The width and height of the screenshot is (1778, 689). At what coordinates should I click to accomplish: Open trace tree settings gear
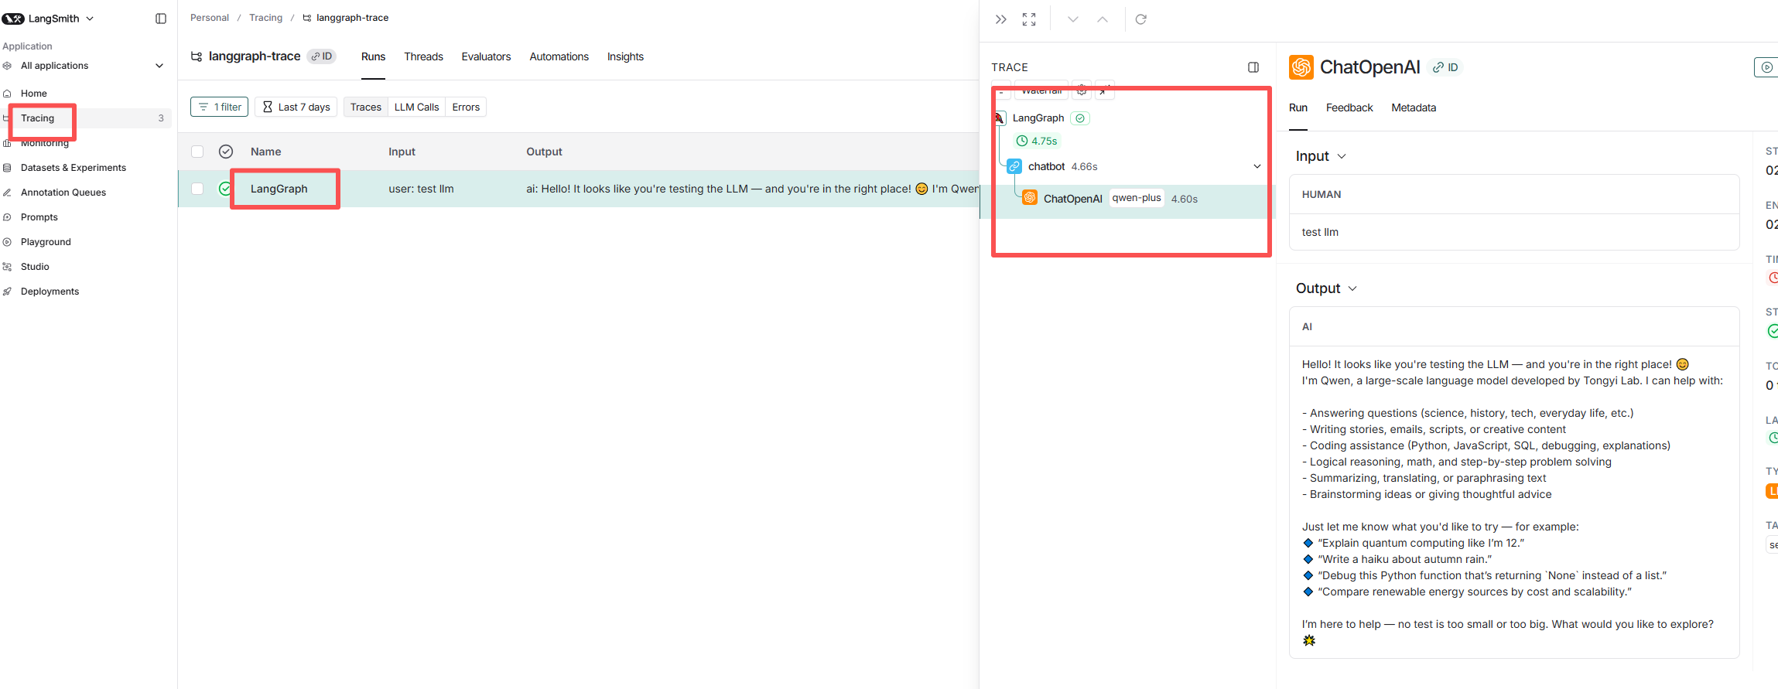(x=1082, y=91)
